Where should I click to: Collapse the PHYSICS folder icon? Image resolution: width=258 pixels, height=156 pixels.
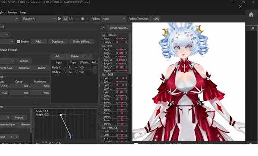click(x=104, y=128)
